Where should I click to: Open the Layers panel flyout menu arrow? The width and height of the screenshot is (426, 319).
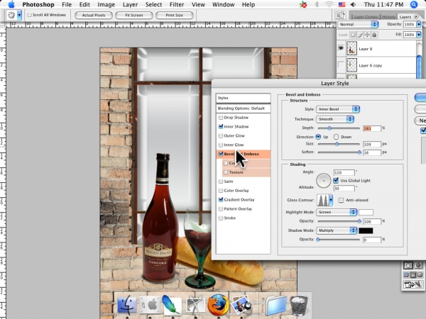coord(416,16)
